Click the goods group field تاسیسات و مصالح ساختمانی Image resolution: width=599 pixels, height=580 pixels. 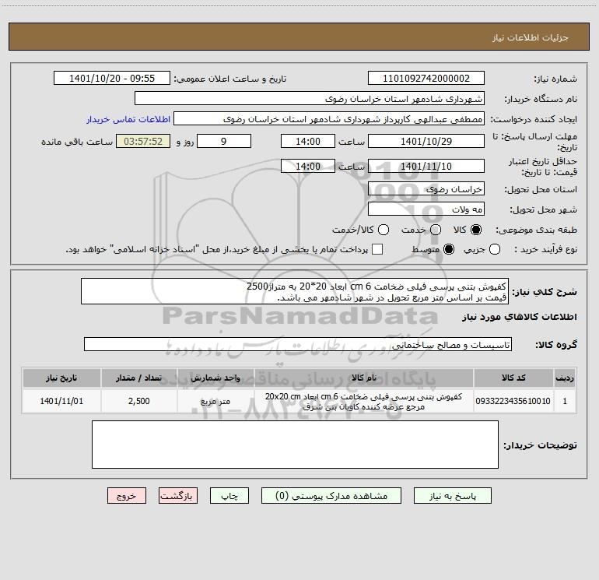pos(298,344)
